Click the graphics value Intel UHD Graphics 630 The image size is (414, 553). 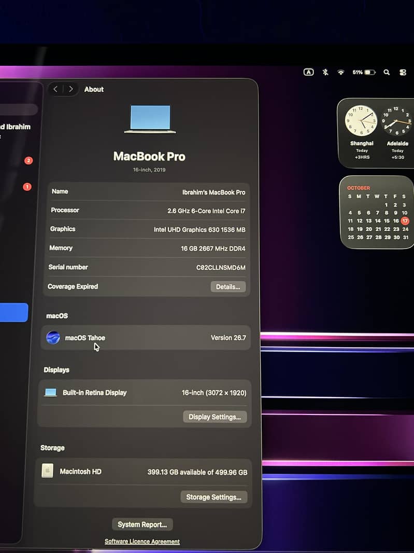[x=199, y=230]
